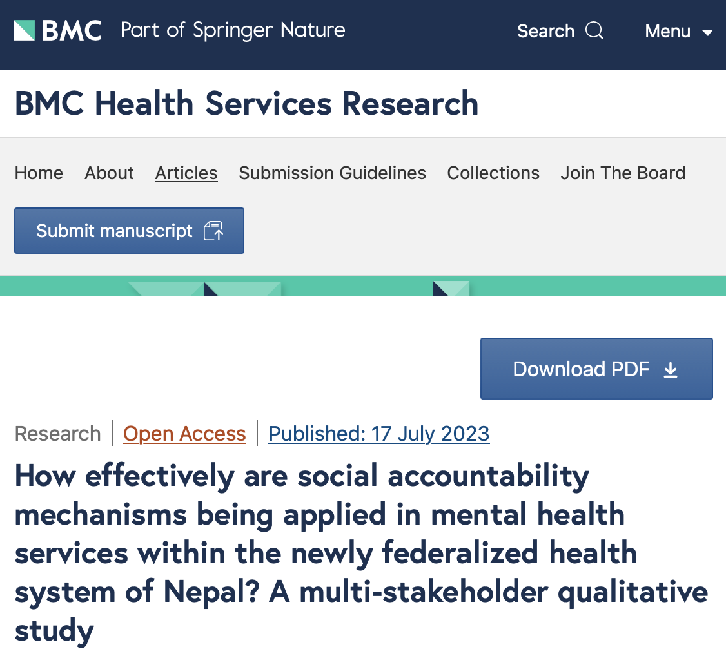
Task: Click the Download PDF button text
Action: 581,369
